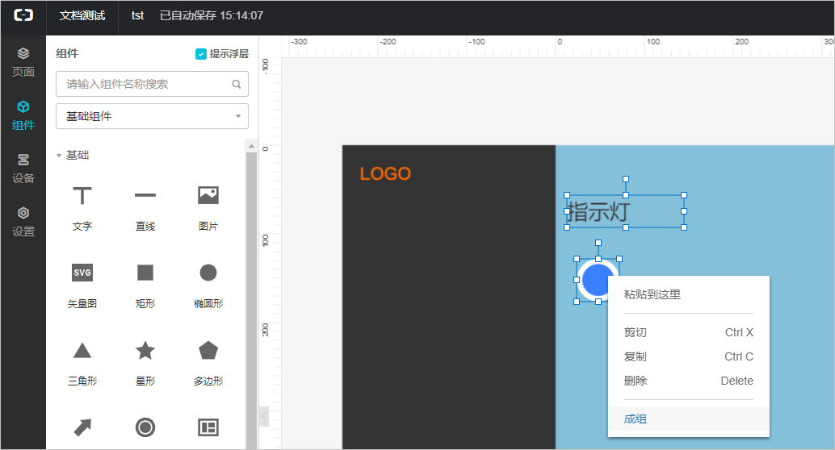Pick the 三角形 triangle component
Image resolution: width=835 pixels, height=450 pixels.
(82, 363)
